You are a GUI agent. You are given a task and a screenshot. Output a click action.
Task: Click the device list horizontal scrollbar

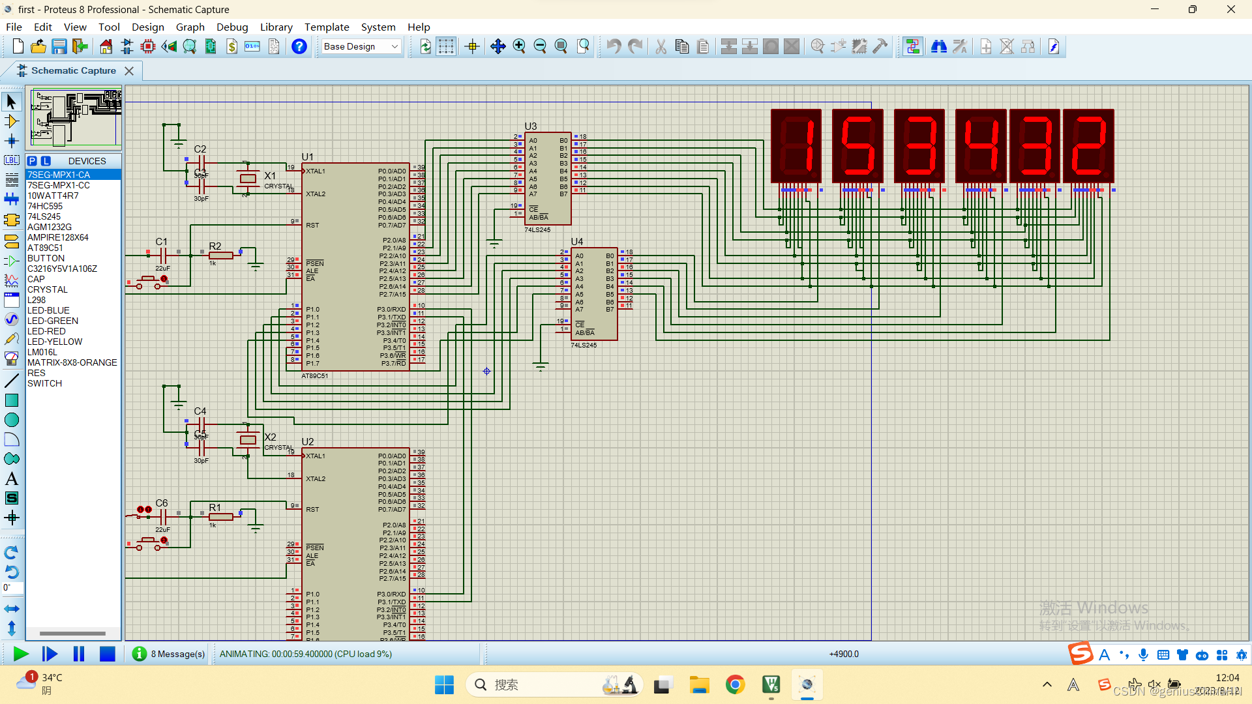click(73, 633)
